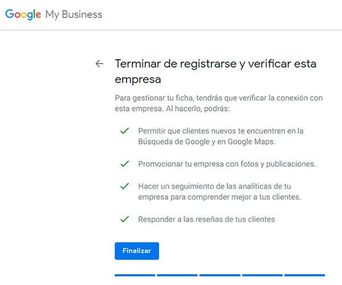
Task: Select the third progress bar segment
Action: (219, 275)
